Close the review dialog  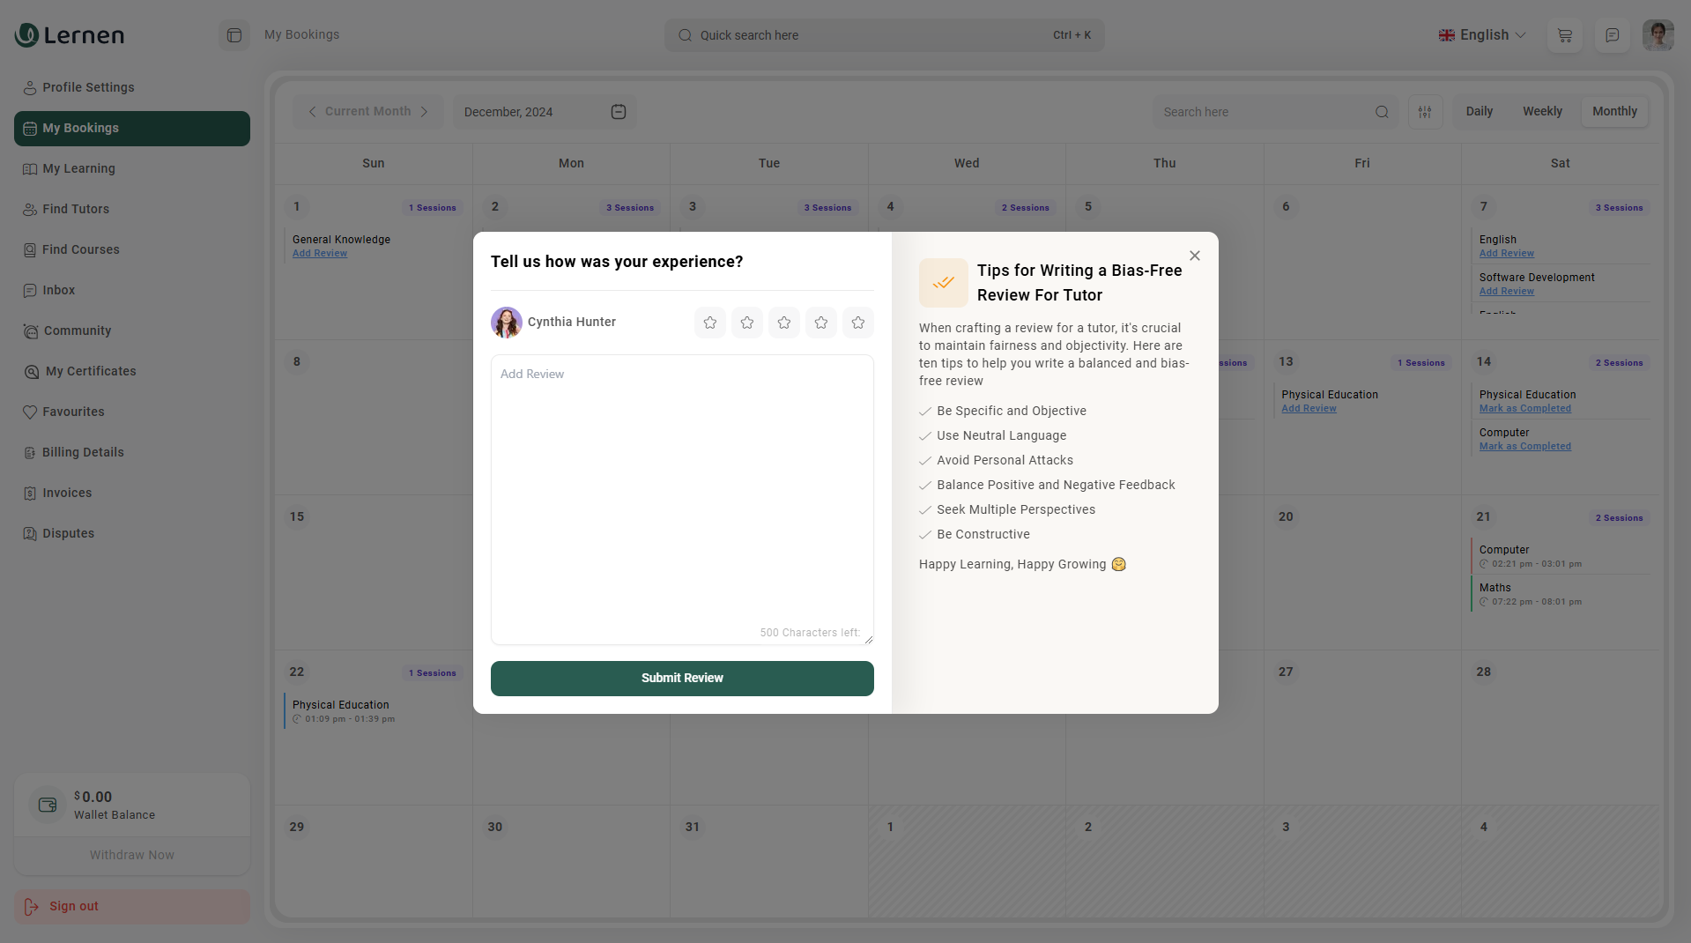[x=1194, y=256]
